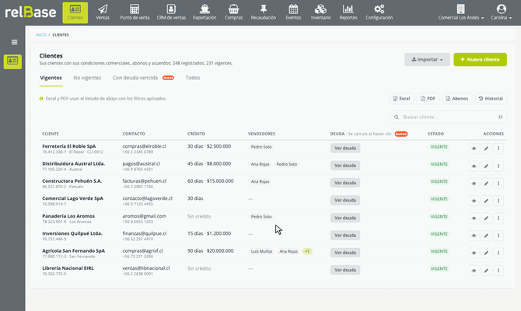Image resolution: width=521 pixels, height=311 pixels.
Task: Open the Historial button
Action: coord(491,99)
